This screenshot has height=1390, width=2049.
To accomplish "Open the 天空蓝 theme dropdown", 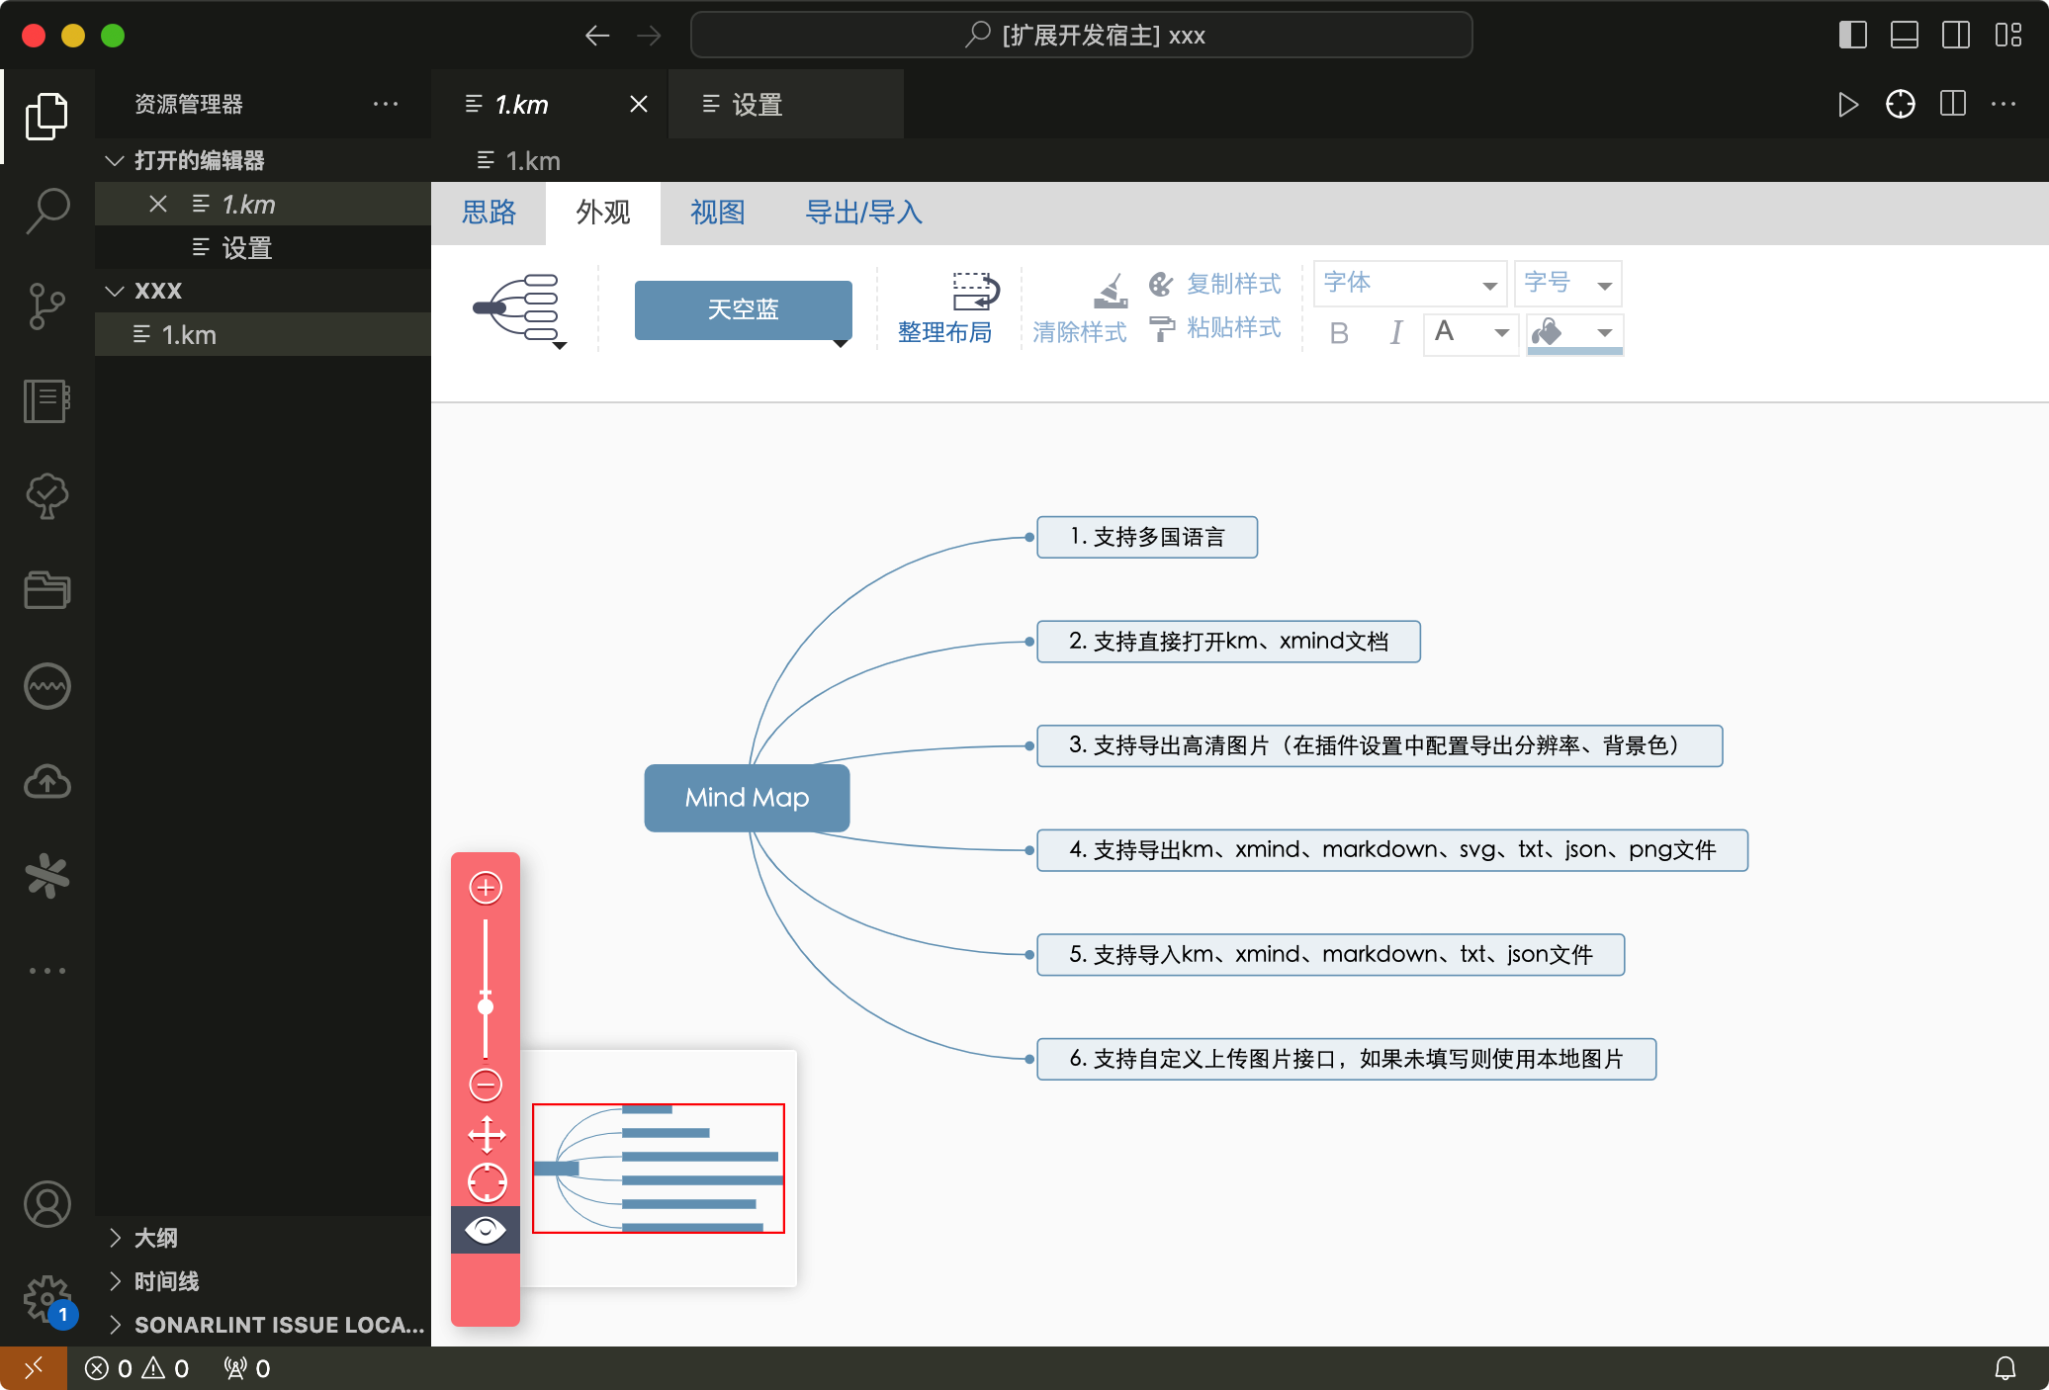I will pos(744,310).
